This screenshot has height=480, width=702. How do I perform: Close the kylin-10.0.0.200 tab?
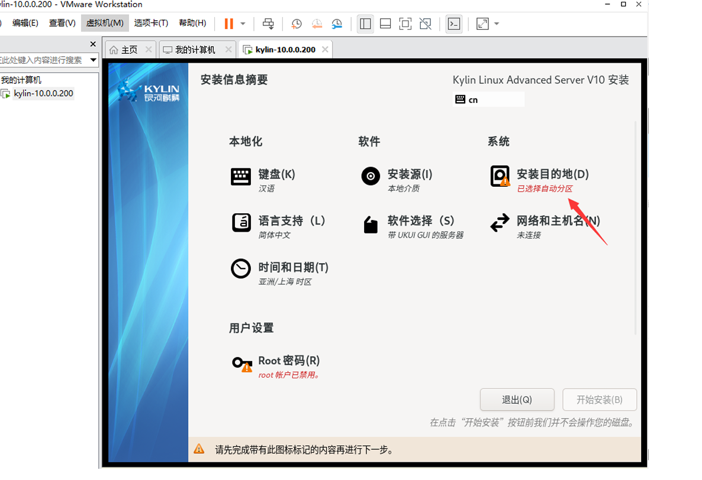(x=325, y=50)
